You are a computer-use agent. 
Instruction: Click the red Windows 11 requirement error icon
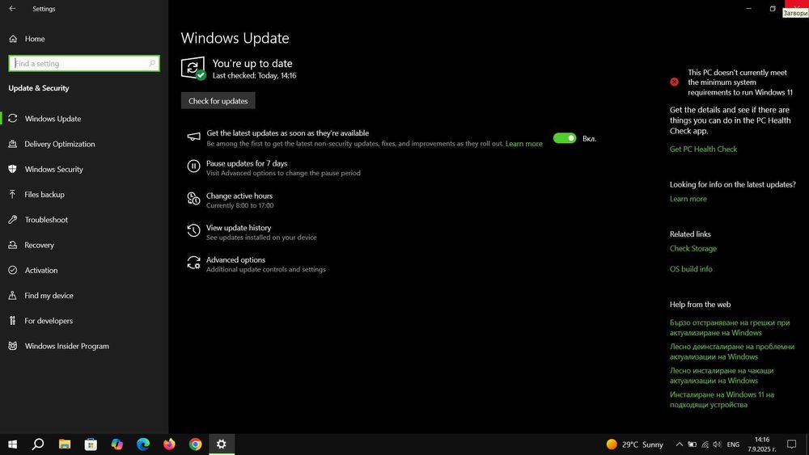coord(675,82)
